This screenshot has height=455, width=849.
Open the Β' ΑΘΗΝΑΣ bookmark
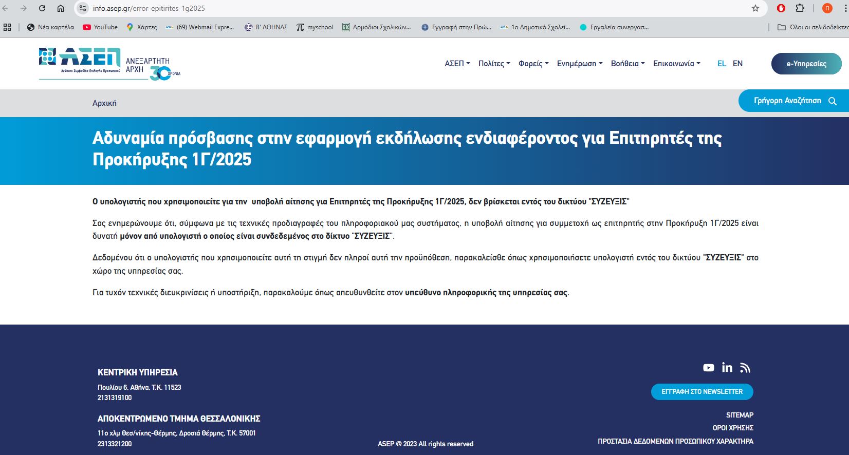(x=266, y=27)
